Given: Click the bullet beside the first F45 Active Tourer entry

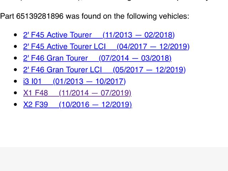Looking at the screenshot, I should click(15, 35).
